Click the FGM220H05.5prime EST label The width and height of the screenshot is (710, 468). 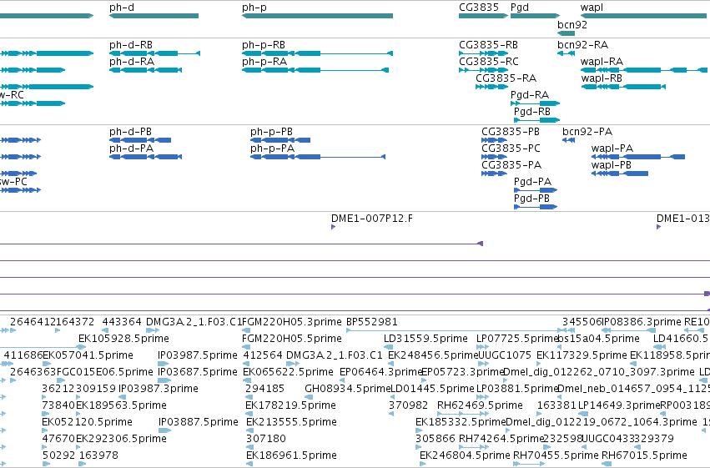292,339
